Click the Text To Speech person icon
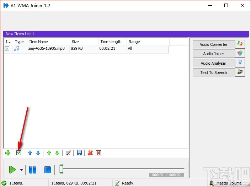Image resolution: width=251 pixels, height=187 pixels. click(240, 73)
